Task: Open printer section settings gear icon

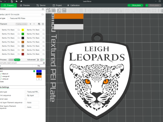Action: (x=43, y=9)
